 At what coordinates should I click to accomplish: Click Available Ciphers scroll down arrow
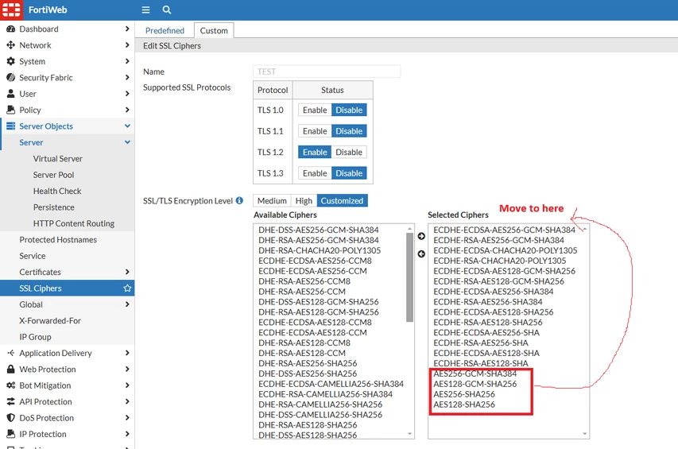point(409,434)
